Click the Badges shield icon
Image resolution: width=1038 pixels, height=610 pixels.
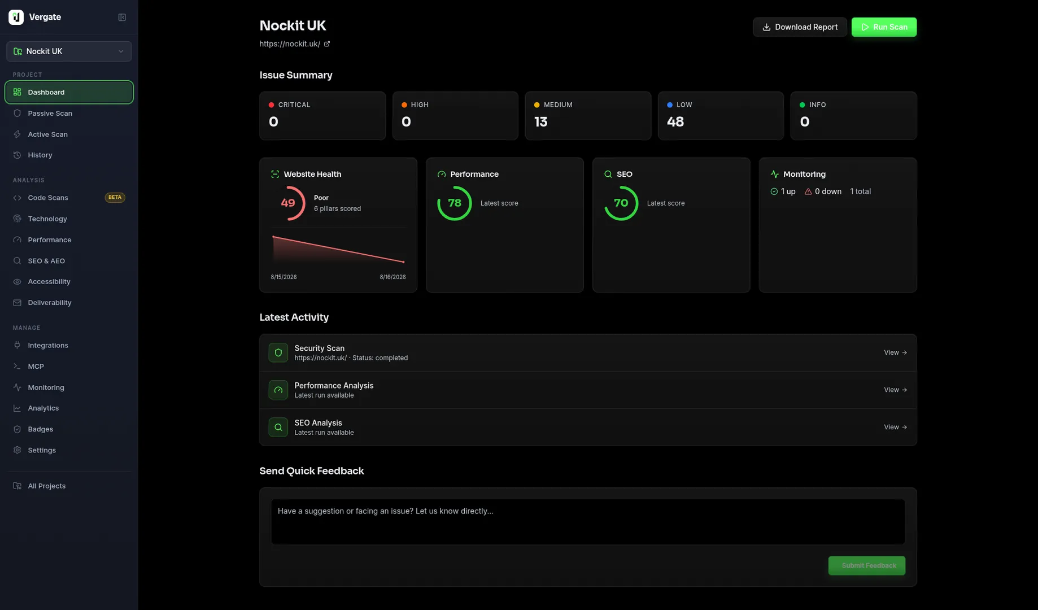(x=17, y=429)
